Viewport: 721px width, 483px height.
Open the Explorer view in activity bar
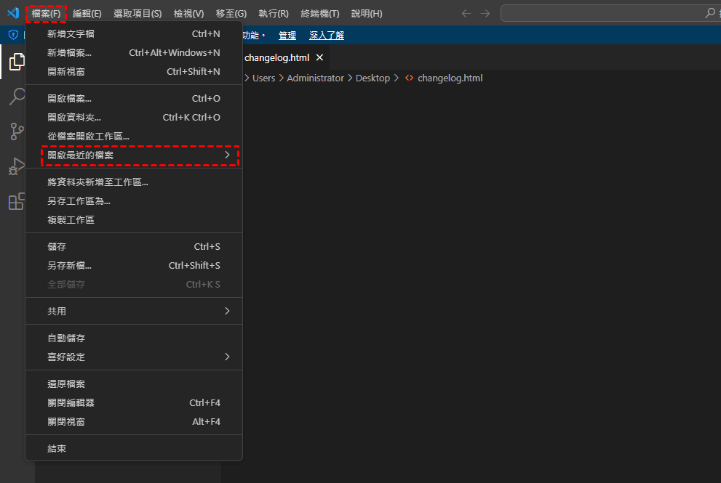click(x=17, y=62)
